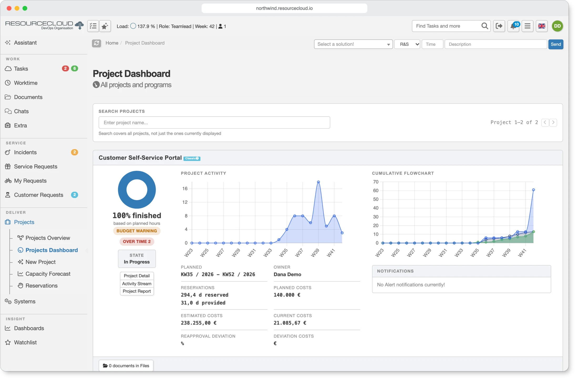Click the Description input field
This screenshot has height=383, width=578.
pyautogui.click(x=496, y=44)
